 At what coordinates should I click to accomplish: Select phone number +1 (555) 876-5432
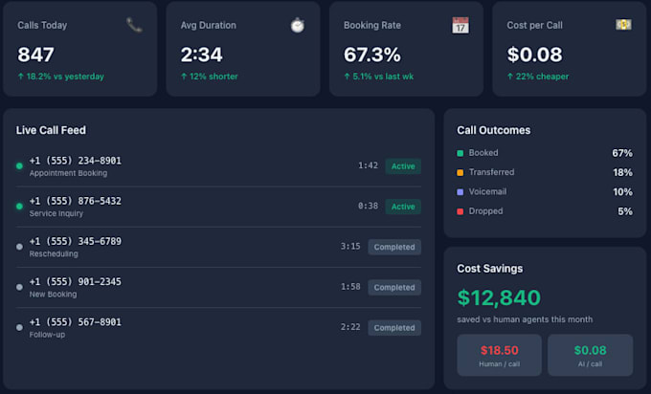(75, 201)
